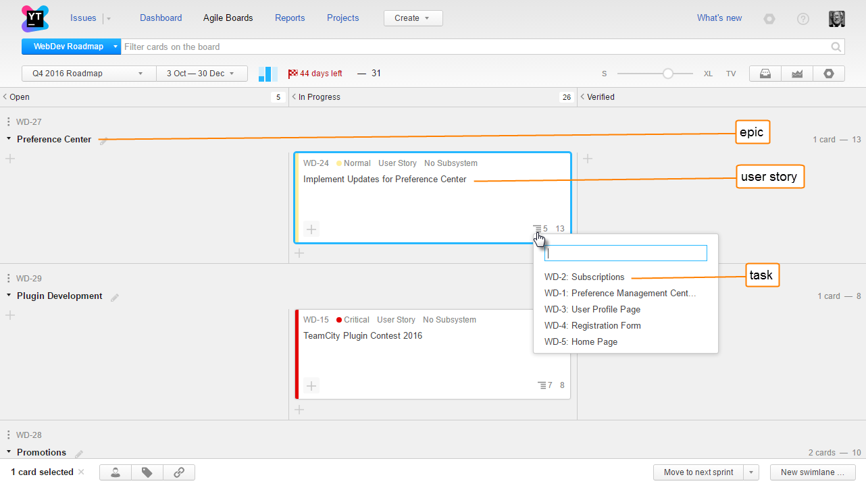Click the Filter cards on the board field
This screenshot has height=496, width=866.
[x=473, y=47]
